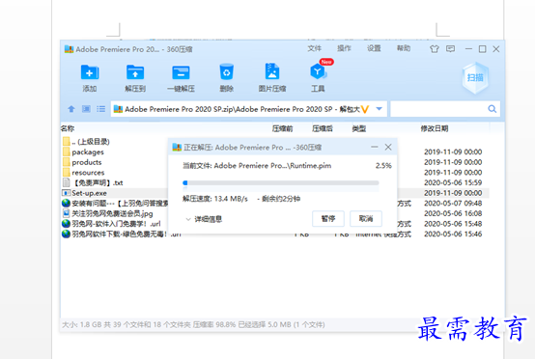Image resolution: width=535 pixels, height=359 pixels.
Task: Click the 360压缩 app icon in title bar
Action: click(69, 49)
